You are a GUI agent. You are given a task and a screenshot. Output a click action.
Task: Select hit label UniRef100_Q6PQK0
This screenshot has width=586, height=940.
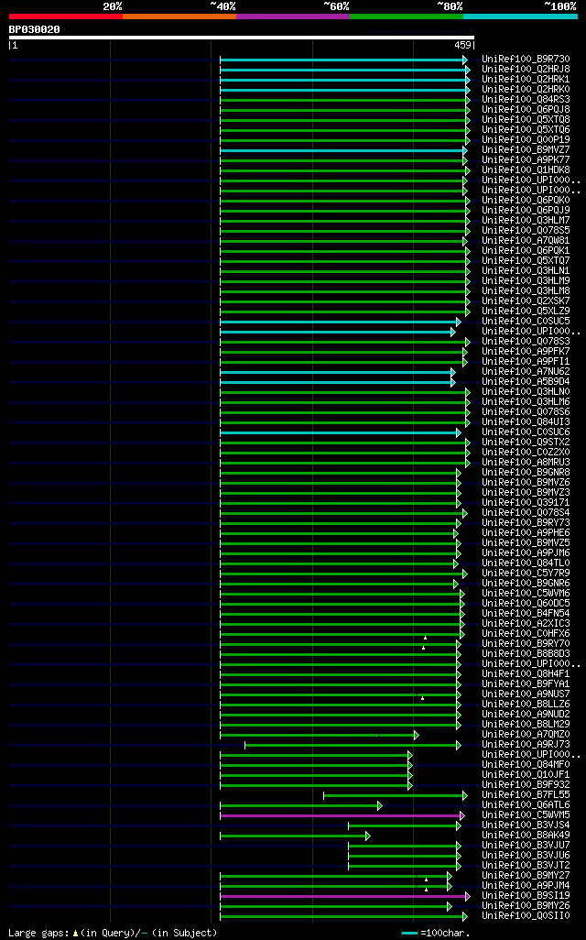point(526,201)
